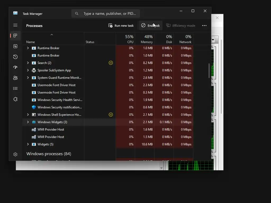The image size is (271, 203).
Task: Focus the name, publisher, or PID search field
Action: pos(106,13)
